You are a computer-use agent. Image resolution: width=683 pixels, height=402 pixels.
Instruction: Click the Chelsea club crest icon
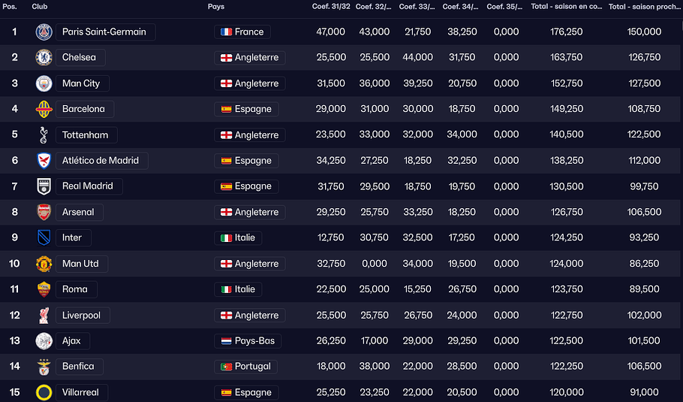pos(44,58)
